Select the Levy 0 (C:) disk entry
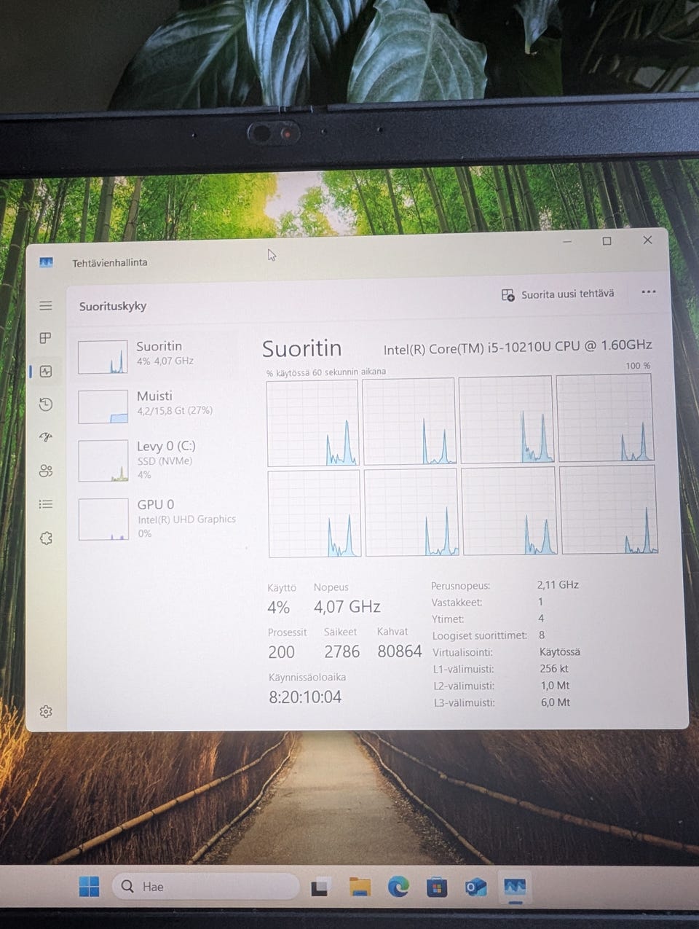This screenshot has height=929, width=699. [x=158, y=460]
